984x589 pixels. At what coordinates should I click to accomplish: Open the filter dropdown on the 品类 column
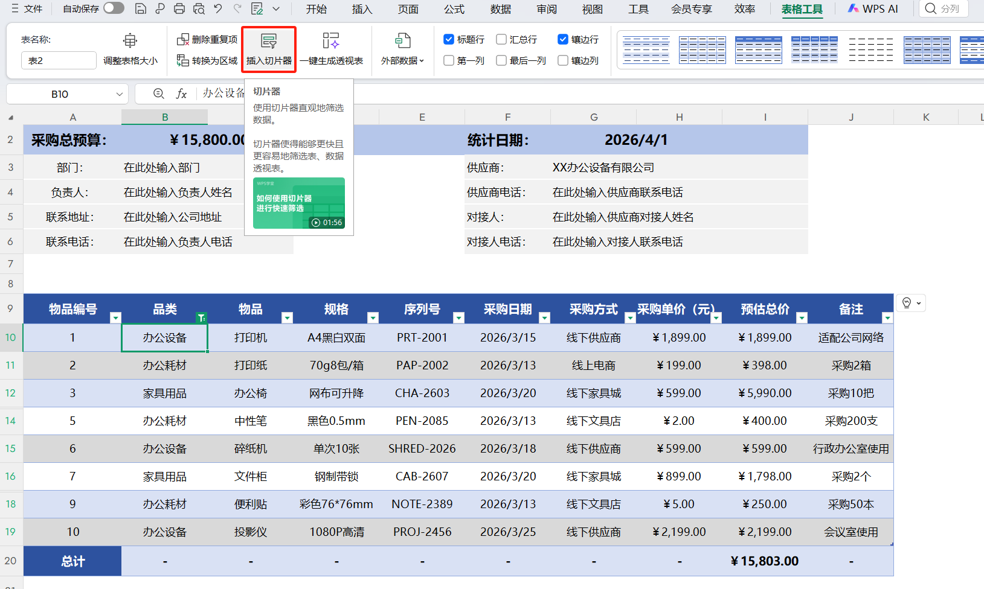coord(201,317)
